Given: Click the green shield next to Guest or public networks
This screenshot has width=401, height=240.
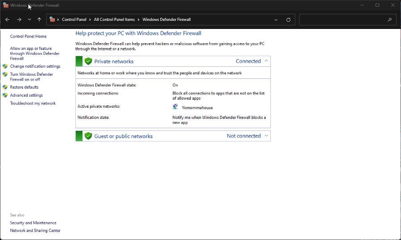Looking at the screenshot, I should point(88,136).
